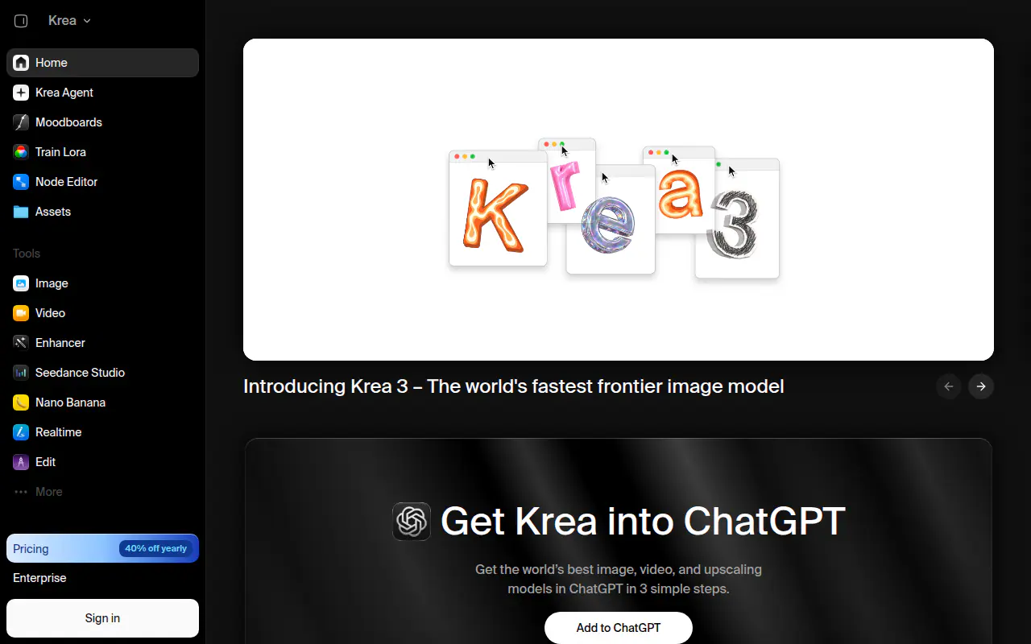The height and width of the screenshot is (644, 1031).
Task: Click the Nano Banana icon
Action: (x=21, y=402)
